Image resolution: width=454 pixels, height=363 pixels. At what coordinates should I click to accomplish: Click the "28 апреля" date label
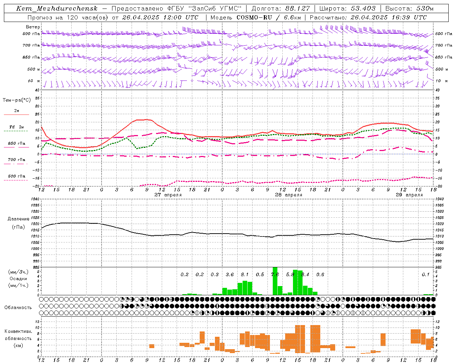tap(288, 195)
